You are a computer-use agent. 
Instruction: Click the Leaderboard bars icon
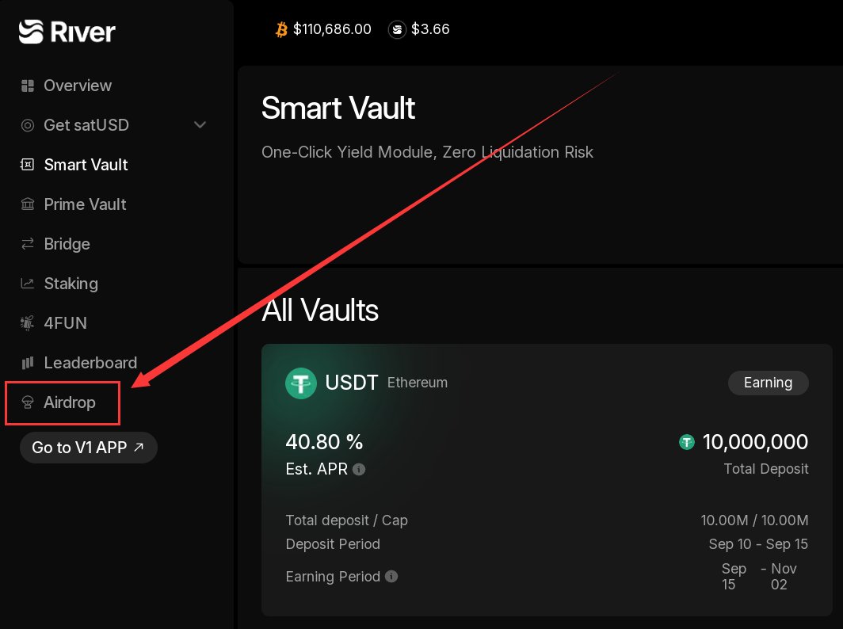28,363
